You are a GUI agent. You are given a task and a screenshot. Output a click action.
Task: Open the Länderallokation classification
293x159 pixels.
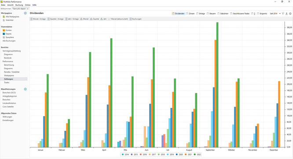click(x=9, y=103)
